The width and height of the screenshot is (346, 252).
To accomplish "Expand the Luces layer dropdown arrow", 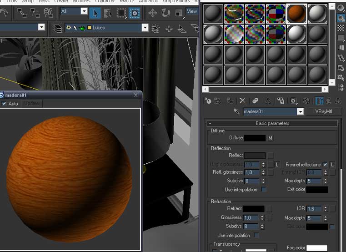I will 145,28.
